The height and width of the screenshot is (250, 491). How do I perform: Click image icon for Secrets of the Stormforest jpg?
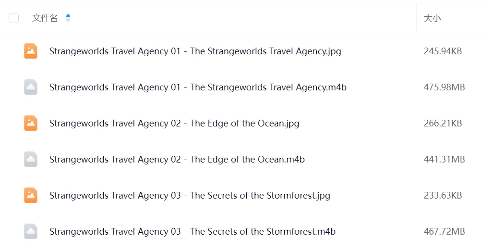tap(31, 195)
